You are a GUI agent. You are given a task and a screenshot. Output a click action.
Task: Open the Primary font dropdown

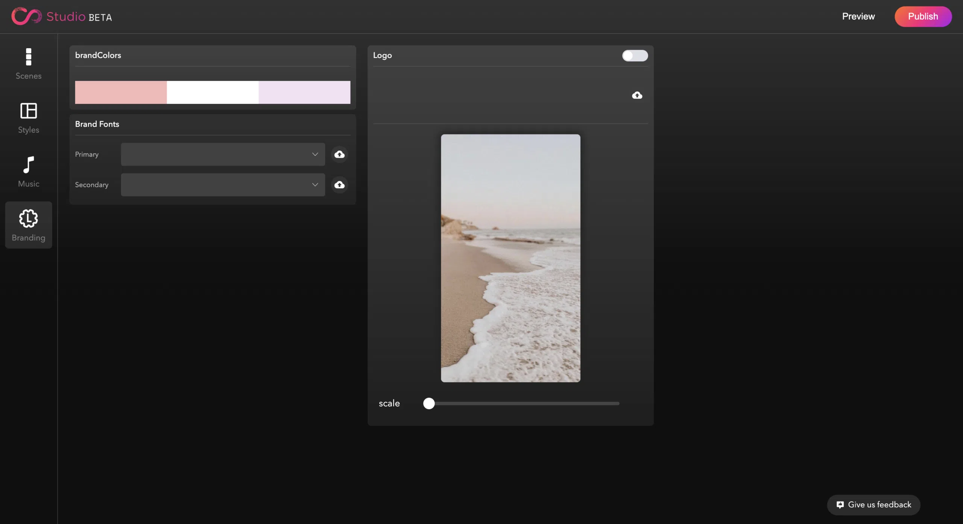223,154
